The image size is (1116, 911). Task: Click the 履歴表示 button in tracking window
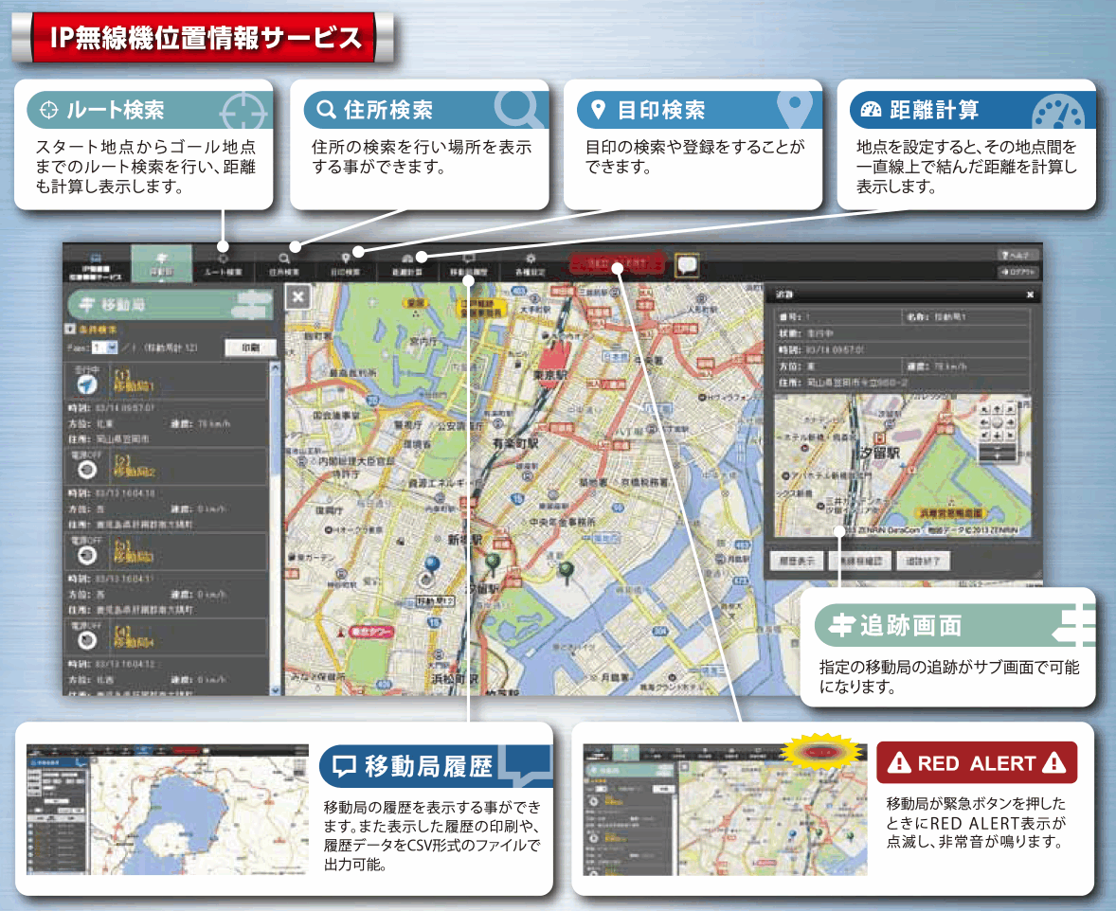(x=796, y=559)
